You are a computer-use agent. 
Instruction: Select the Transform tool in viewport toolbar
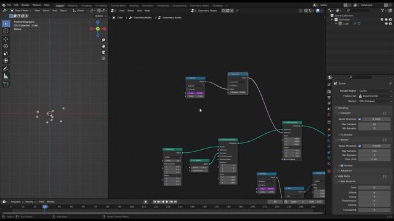[x=6, y=60]
